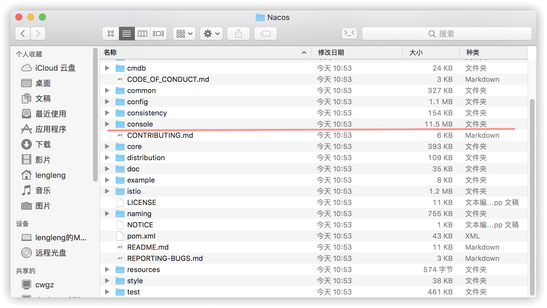The width and height of the screenshot is (547, 308).
Task: Click the Nacos folder proxy icon in title
Action: [x=260, y=17]
